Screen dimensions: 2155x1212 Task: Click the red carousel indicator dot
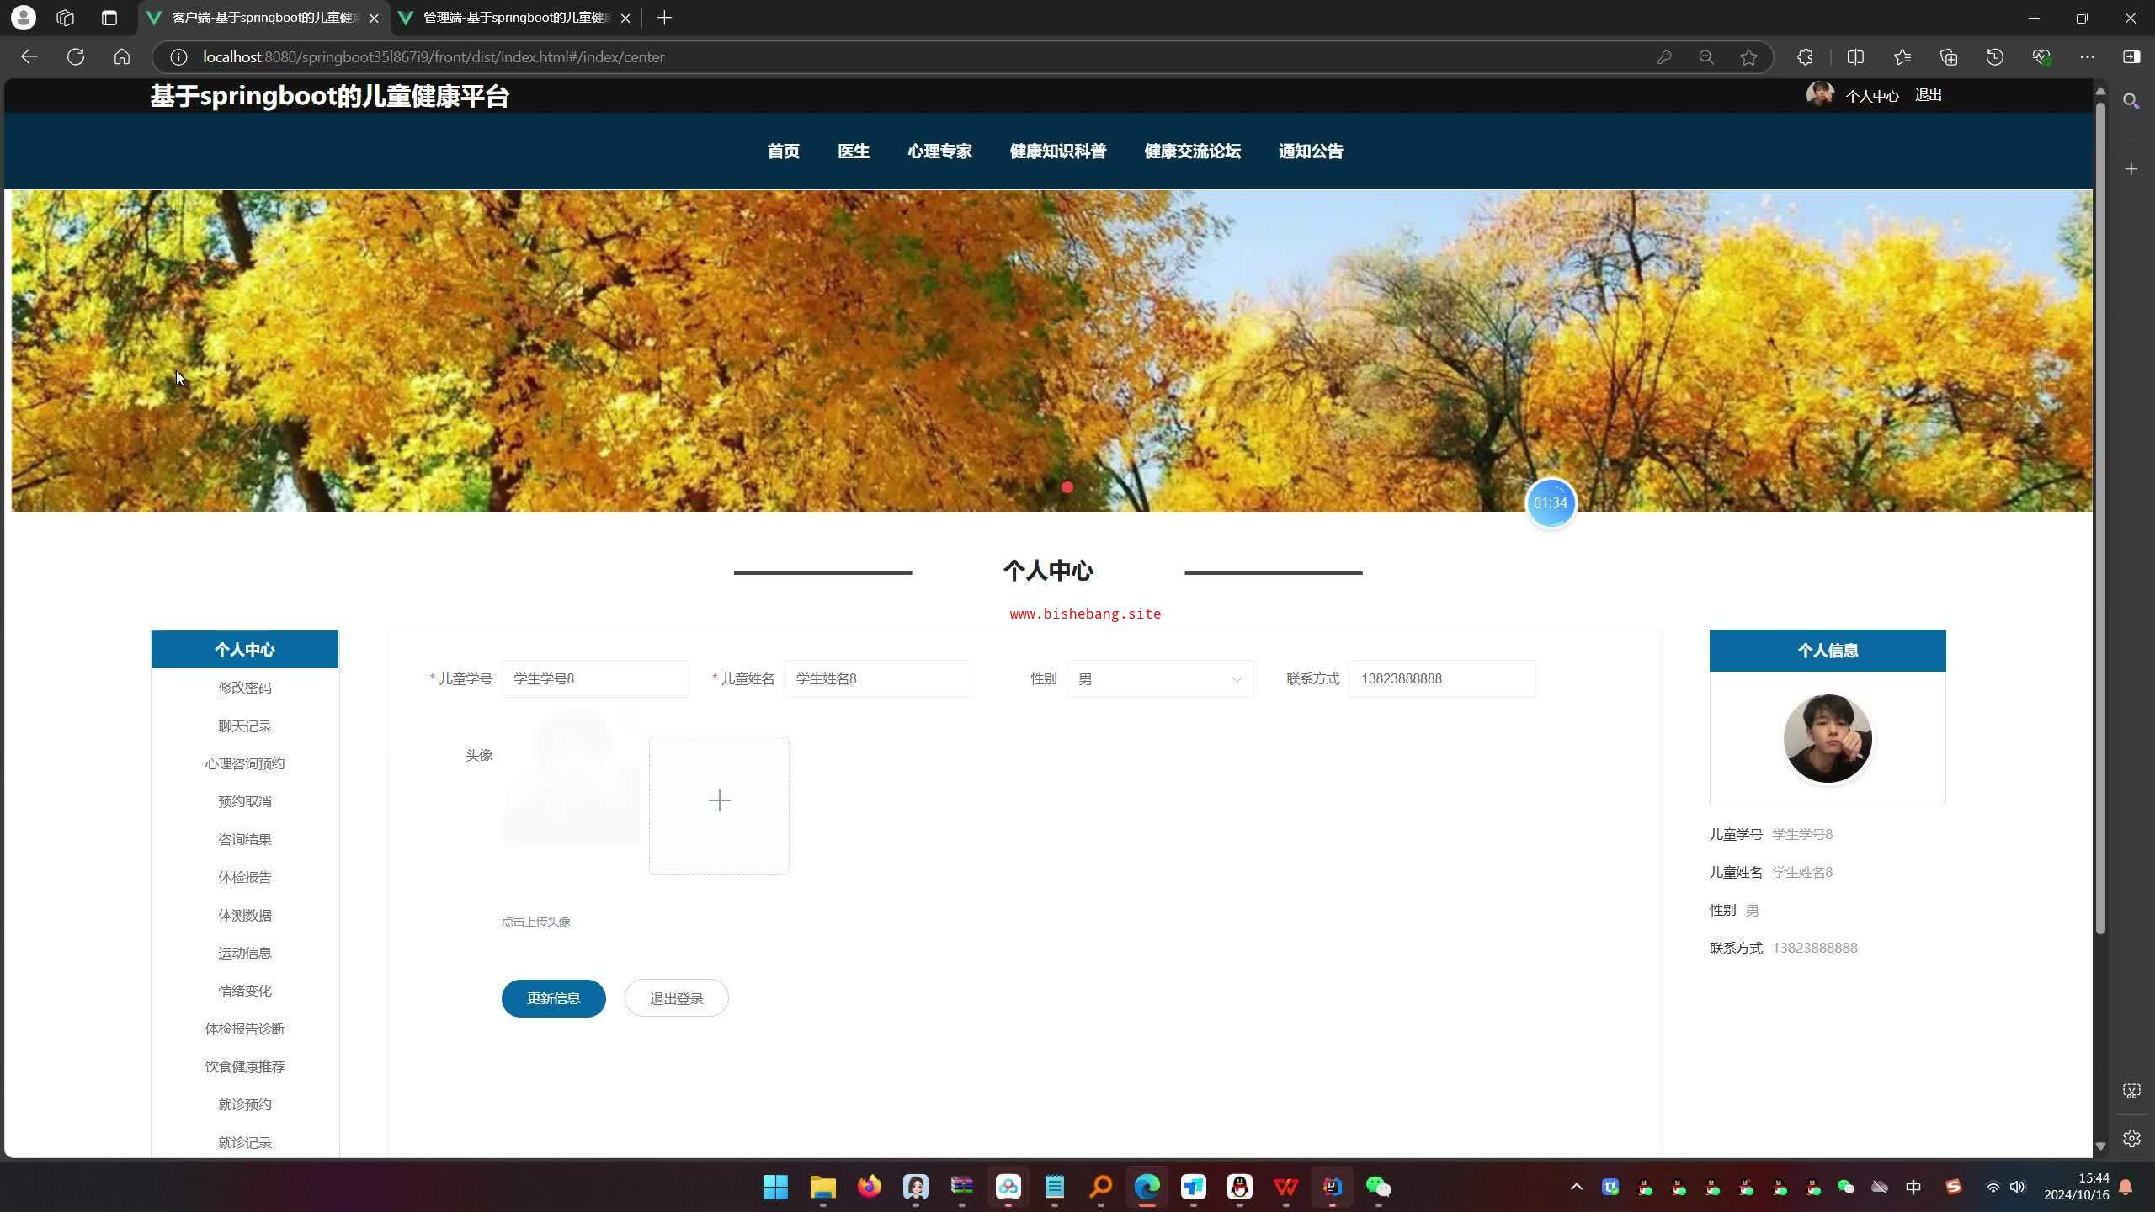1067,487
